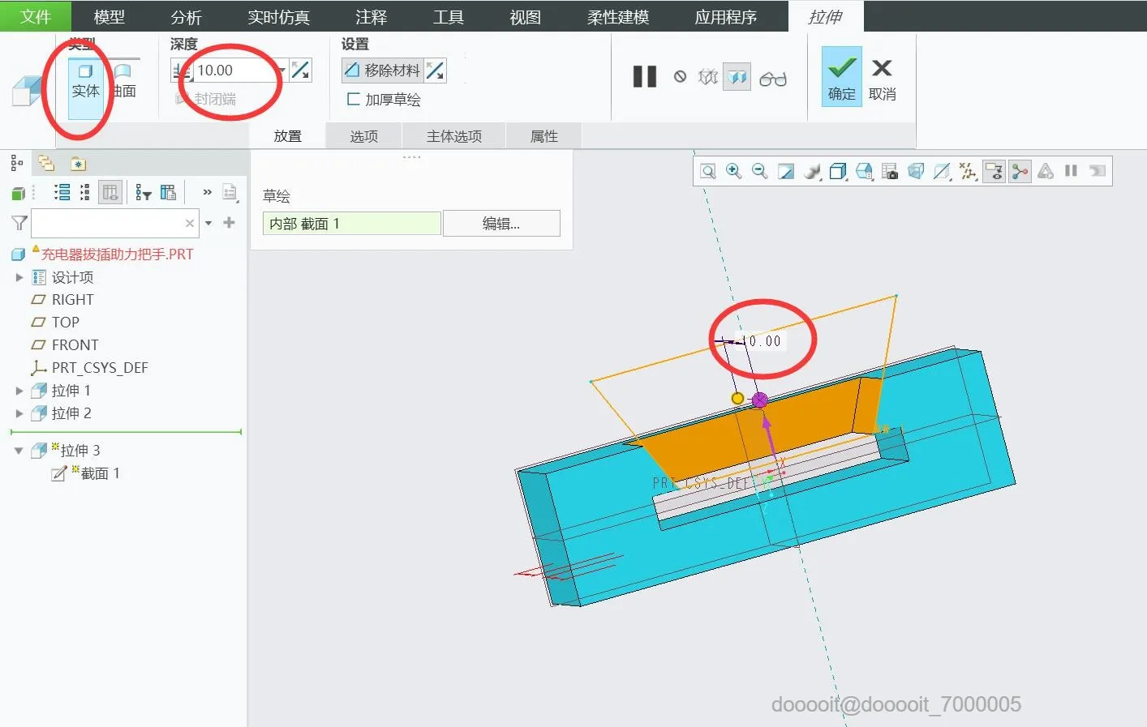
Task: Click the pause icon in graphics toolbar
Action: 1072,171
